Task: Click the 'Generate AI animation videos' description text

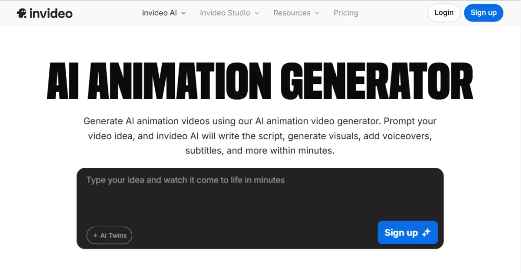Action: pyautogui.click(x=260, y=136)
